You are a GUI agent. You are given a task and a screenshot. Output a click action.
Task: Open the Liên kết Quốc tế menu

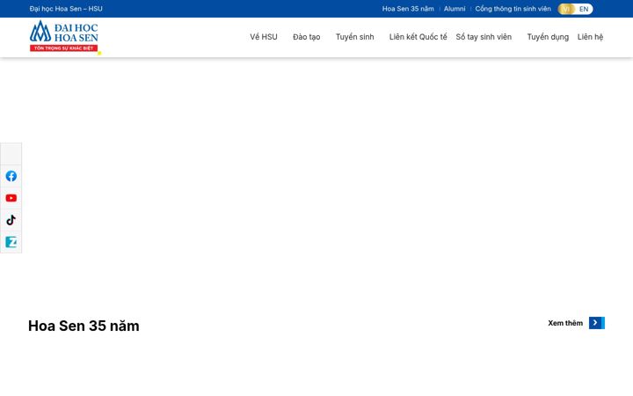(x=418, y=37)
